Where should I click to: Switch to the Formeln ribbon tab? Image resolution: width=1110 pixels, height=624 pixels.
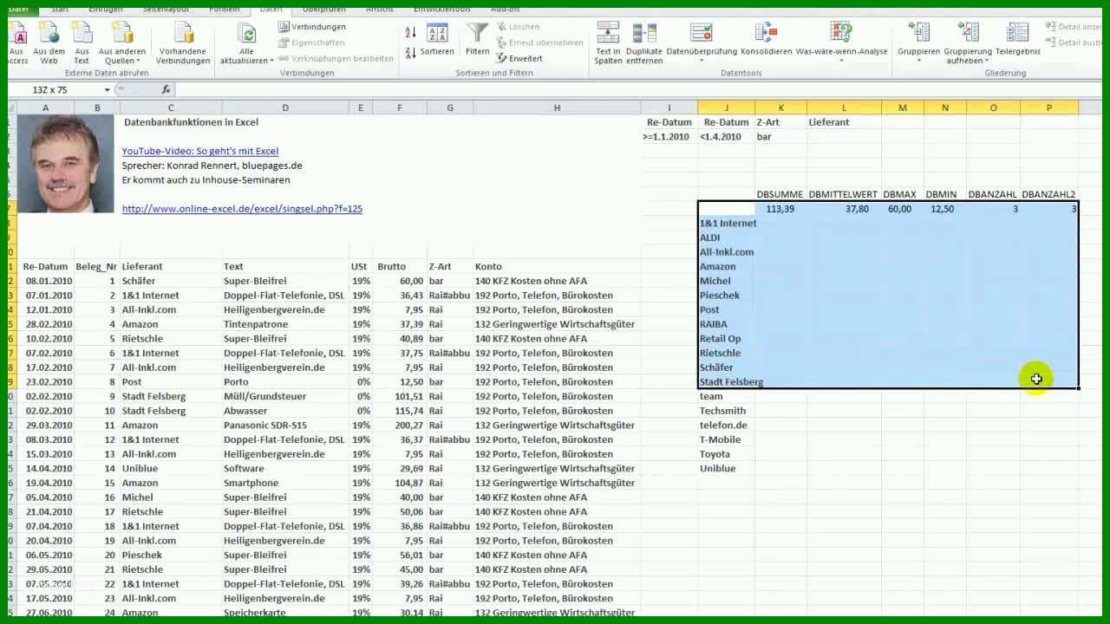click(225, 9)
